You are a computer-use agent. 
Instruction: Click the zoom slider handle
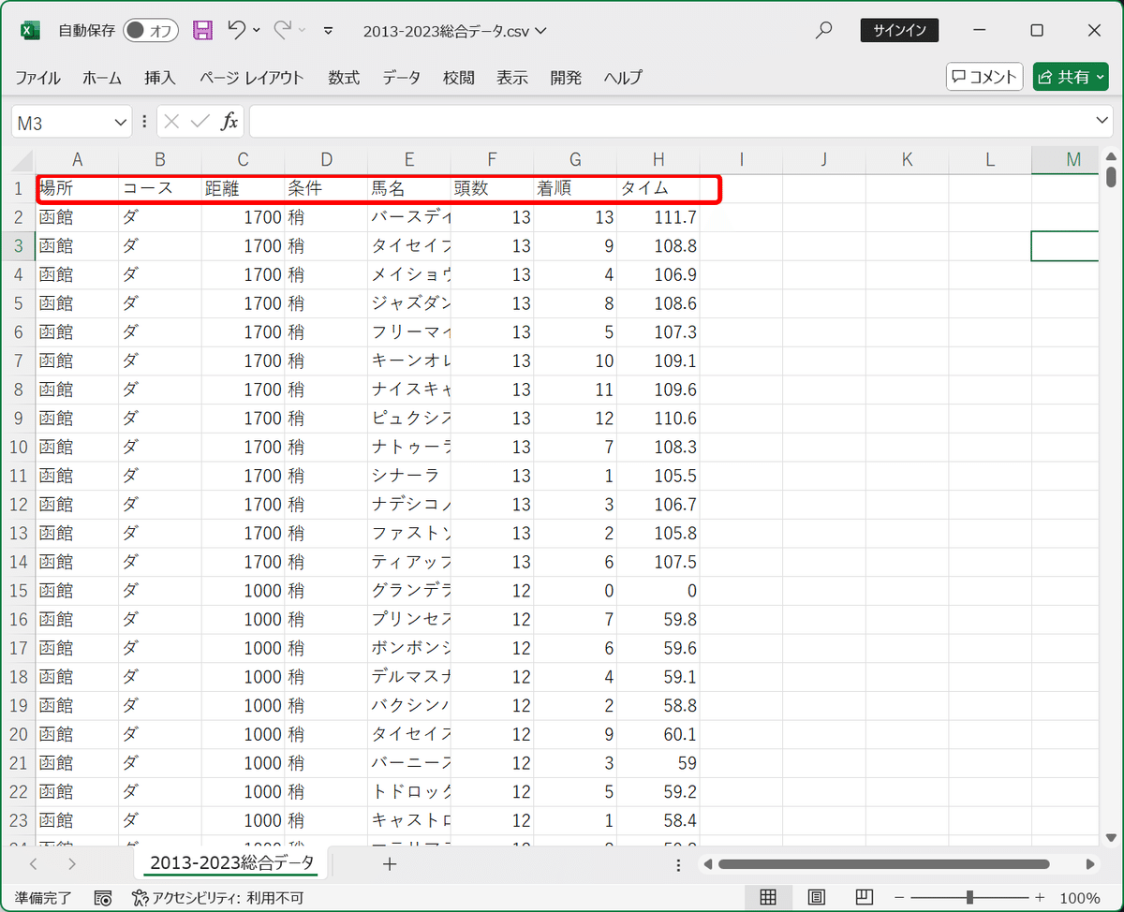click(970, 897)
